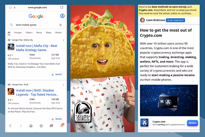205x137 pixels.
Task: Tap the Crypto.com app icon
Action: point(144,123)
